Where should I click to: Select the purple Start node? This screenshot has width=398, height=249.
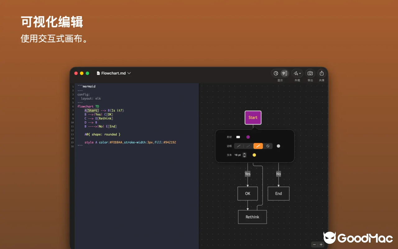point(253,118)
